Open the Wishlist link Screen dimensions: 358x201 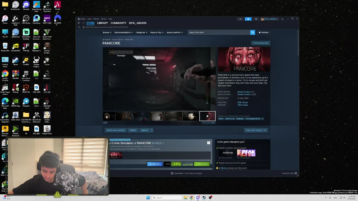(264, 32)
